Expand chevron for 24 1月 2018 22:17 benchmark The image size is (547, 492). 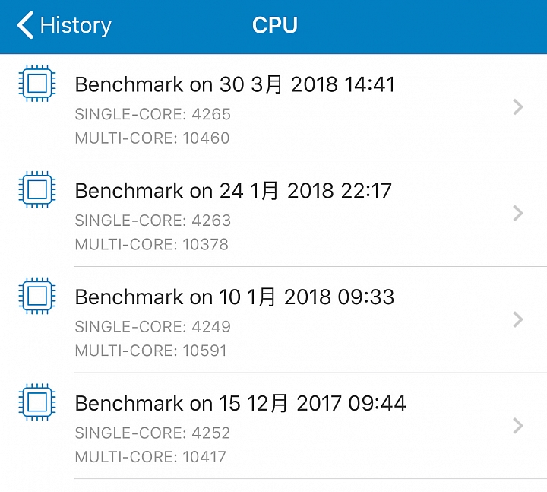(518, 213)
